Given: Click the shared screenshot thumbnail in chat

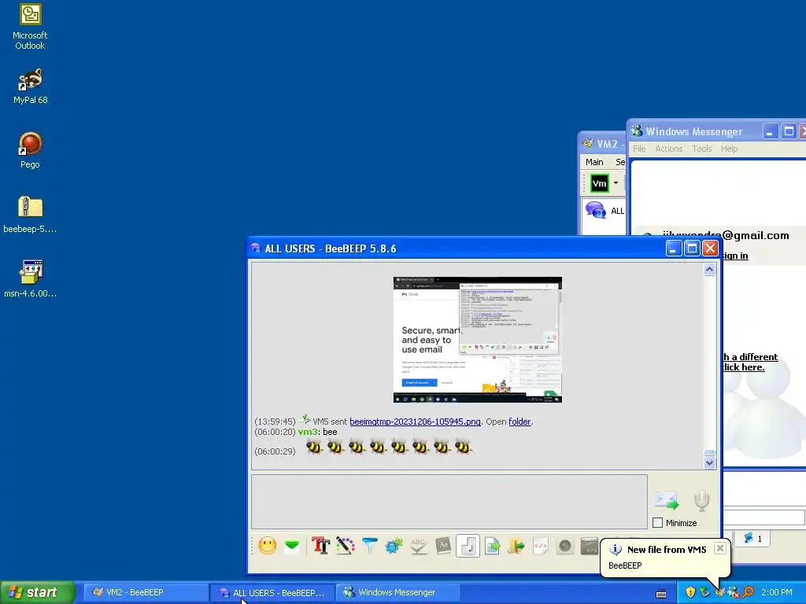Looking at the screenshot, I should click(x=478, y=340).
